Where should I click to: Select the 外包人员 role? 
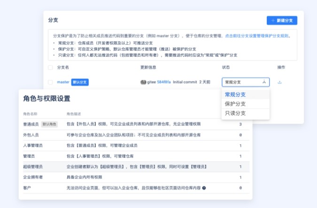(31, 135)
